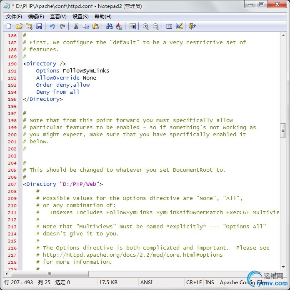Cut selection with the scissors icon

pyautogui.click(x=76, y=26)
